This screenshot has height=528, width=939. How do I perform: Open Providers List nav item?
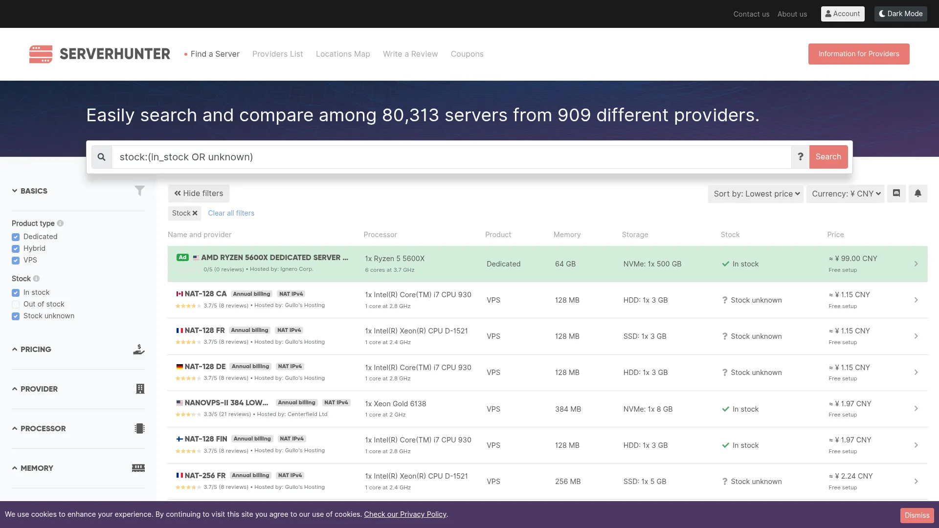pos(277,54)
